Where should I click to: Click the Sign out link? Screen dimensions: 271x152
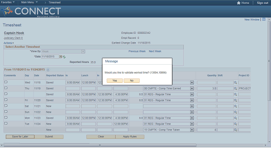click(x=263, y=3)
